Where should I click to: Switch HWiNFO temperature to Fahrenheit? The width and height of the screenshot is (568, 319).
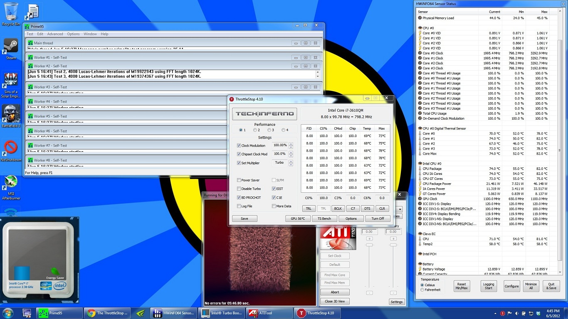tap(422, 290)
